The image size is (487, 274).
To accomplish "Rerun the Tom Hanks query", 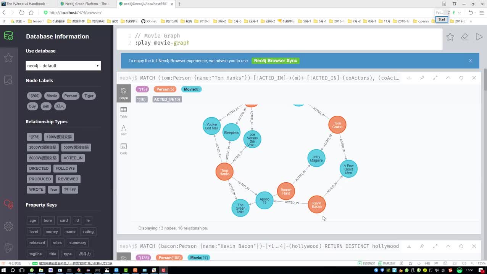I will click(461, 78).
